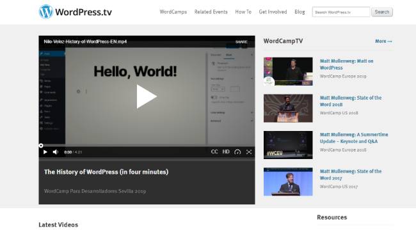Click the WordPress.tv logo icon
Screen dimensions: 416x230
(x=46, y=11)
